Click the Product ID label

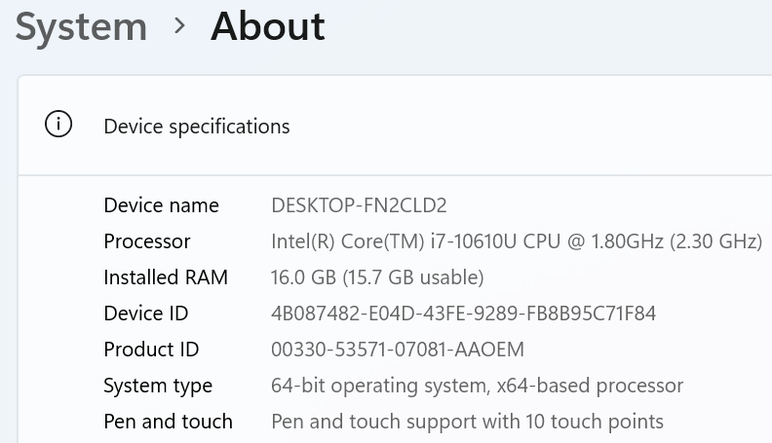tap(151, 350)
